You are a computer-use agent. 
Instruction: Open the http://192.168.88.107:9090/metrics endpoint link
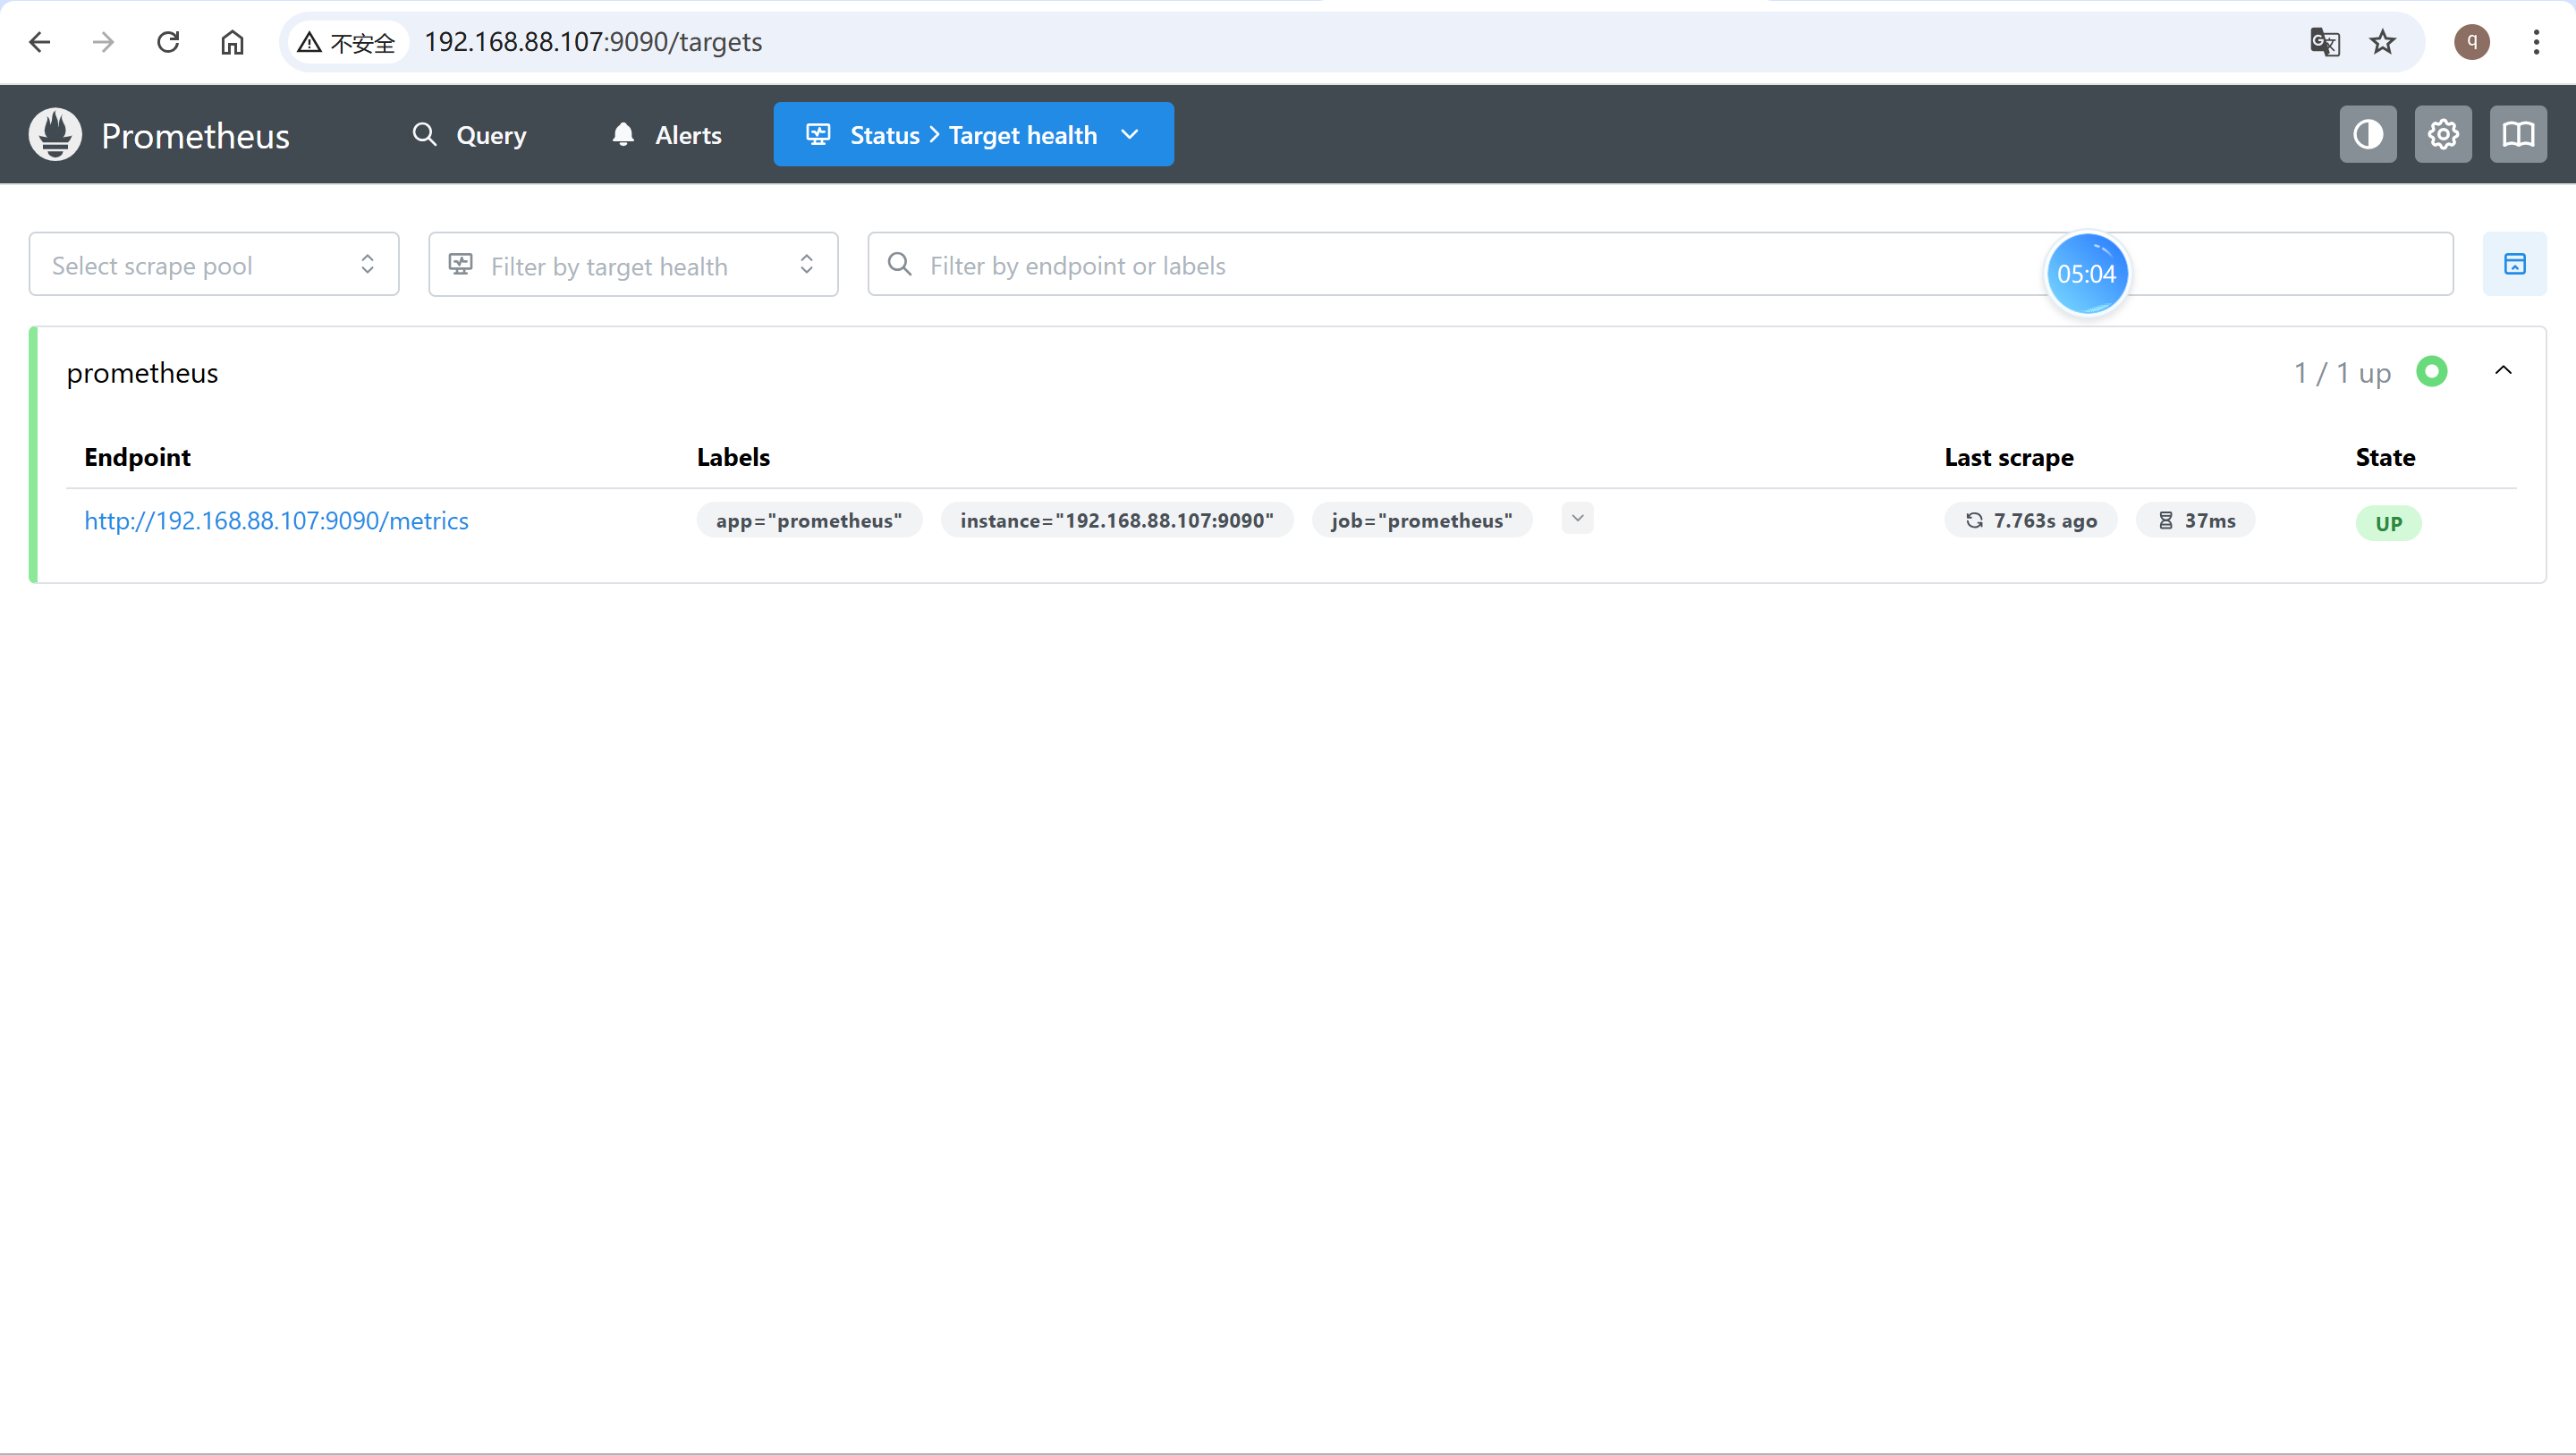point(276,520)
